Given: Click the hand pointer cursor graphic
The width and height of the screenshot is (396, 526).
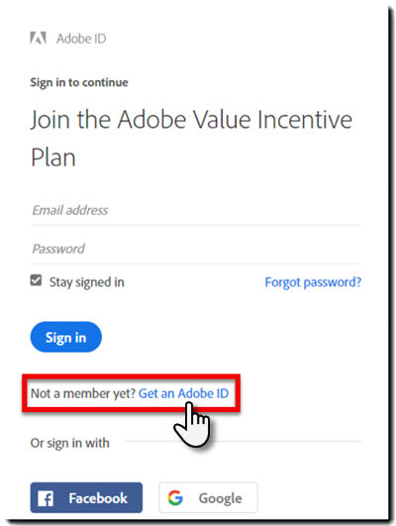Looking at the screenshot, I should click(x=192, y=425).
